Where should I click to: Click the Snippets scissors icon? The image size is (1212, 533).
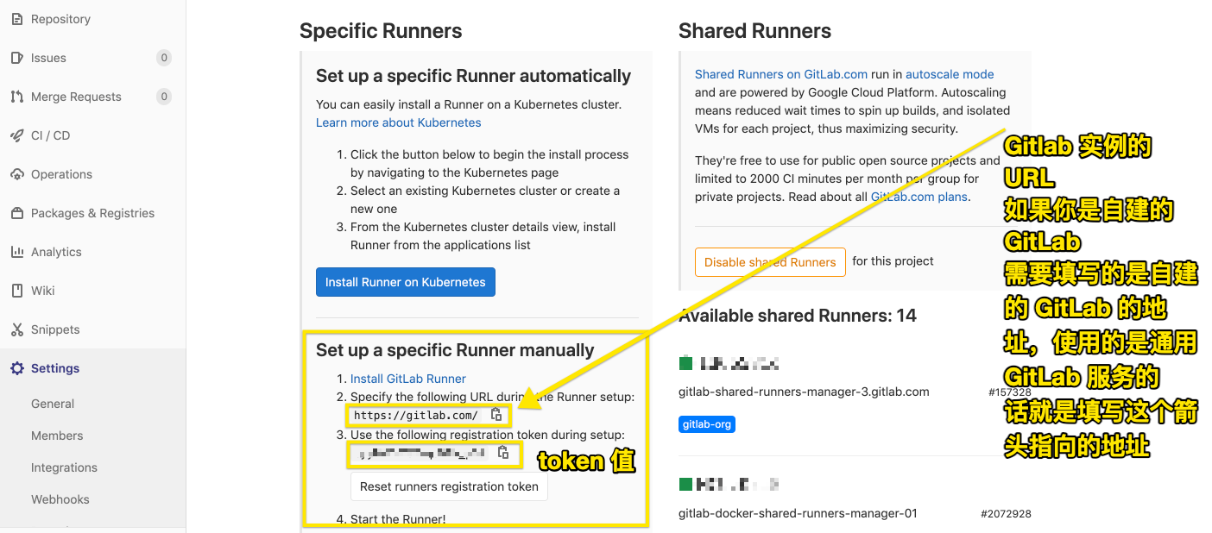16,329
